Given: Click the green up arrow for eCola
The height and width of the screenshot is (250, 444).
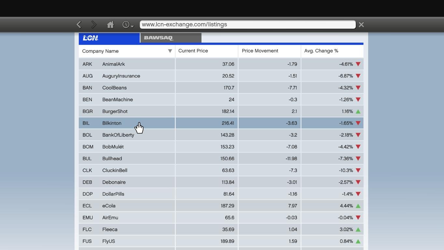Looking at the screenshot, I should 358,206.
